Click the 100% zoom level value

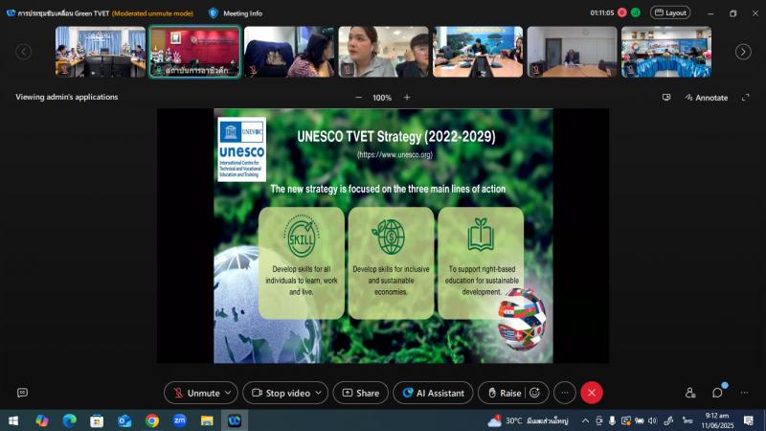click(x=382, y=98)
